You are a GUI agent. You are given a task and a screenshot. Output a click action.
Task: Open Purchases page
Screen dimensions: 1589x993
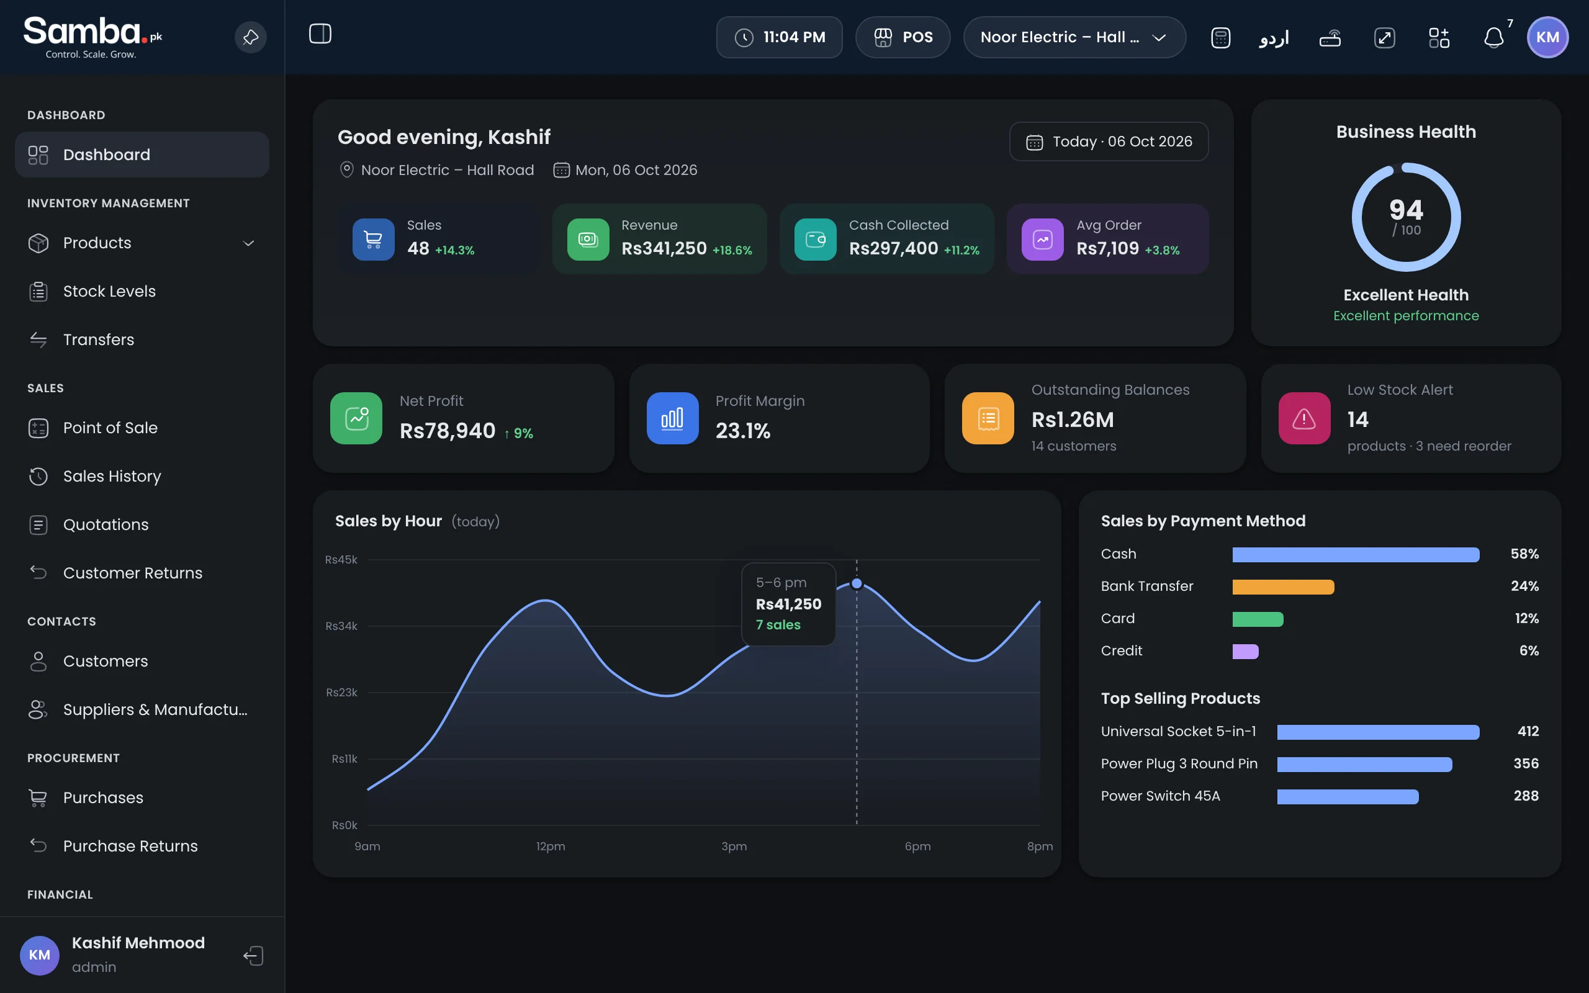[x=142, y=798]
